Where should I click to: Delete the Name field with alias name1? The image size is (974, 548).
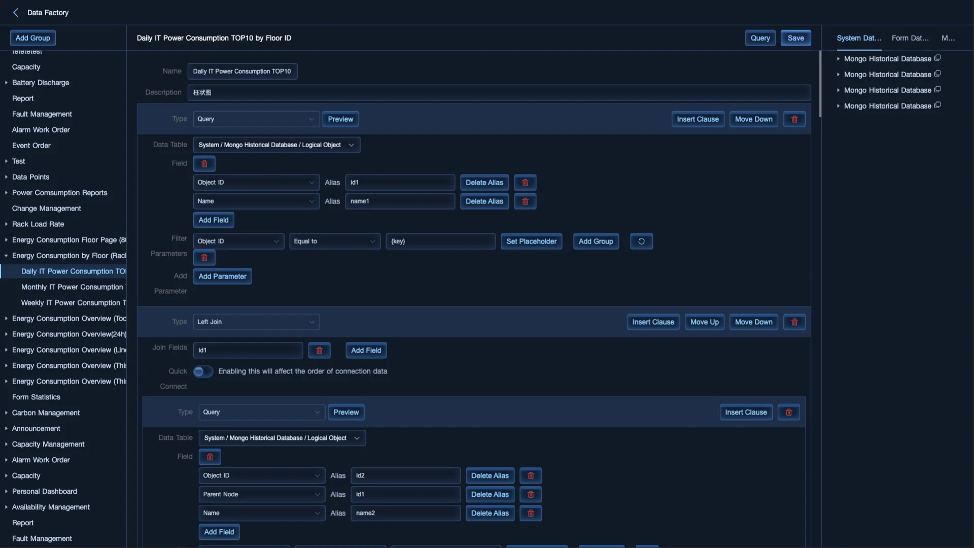(x=525, y=201)
